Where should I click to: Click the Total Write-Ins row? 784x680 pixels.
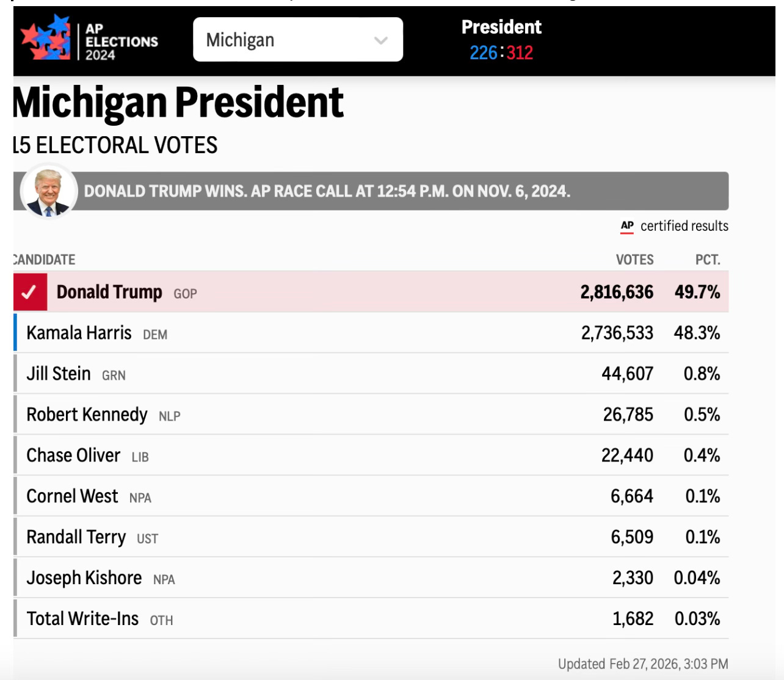(x=371, y=618)
